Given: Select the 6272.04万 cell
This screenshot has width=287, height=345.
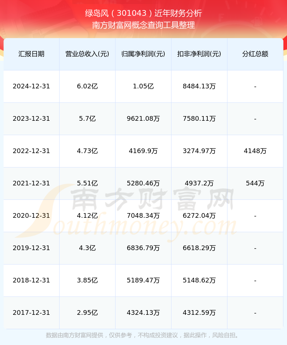Looking at the screenshot, I should click(199, 216).
